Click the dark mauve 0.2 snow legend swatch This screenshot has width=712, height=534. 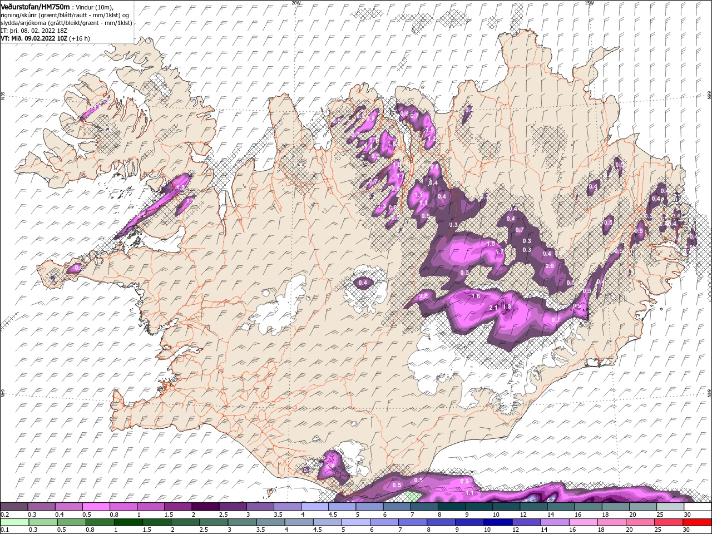14,507
